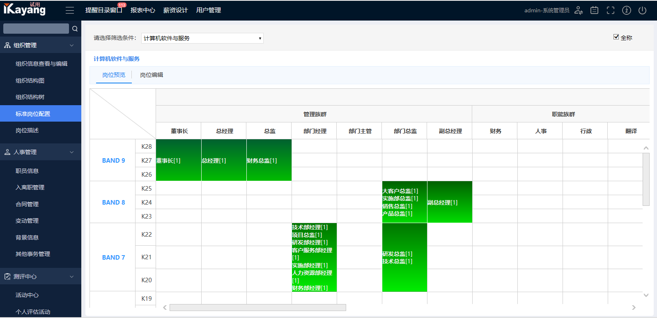Open the user profile switch icon
657x318 pixels.
pyautogui.click(x=579, y=10)
